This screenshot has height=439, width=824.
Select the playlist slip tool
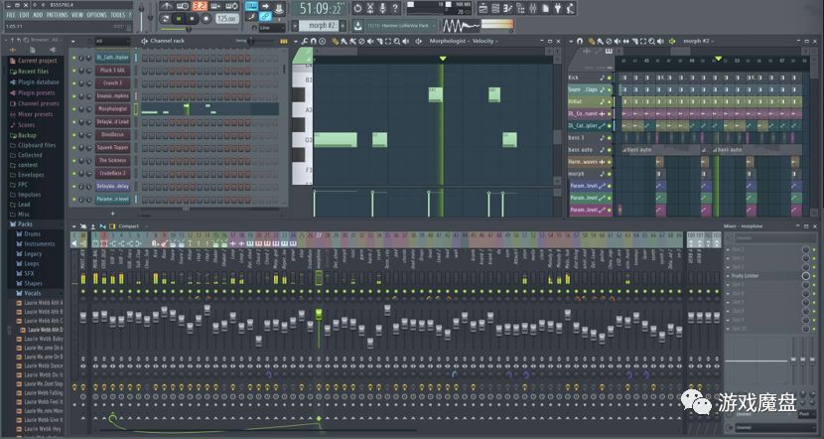625,42
